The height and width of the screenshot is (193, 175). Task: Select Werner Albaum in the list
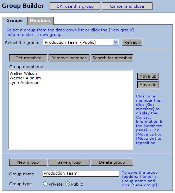point(25,78)
